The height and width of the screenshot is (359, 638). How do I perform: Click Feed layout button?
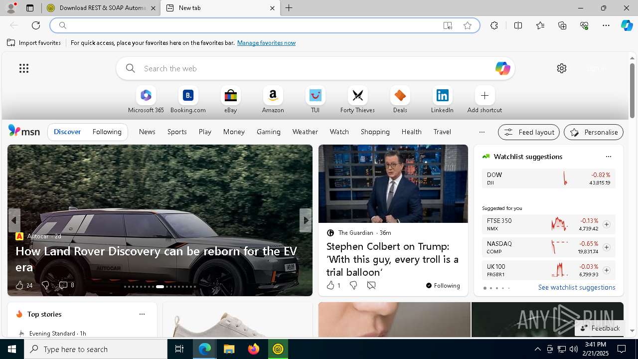(x=529, y=132)
